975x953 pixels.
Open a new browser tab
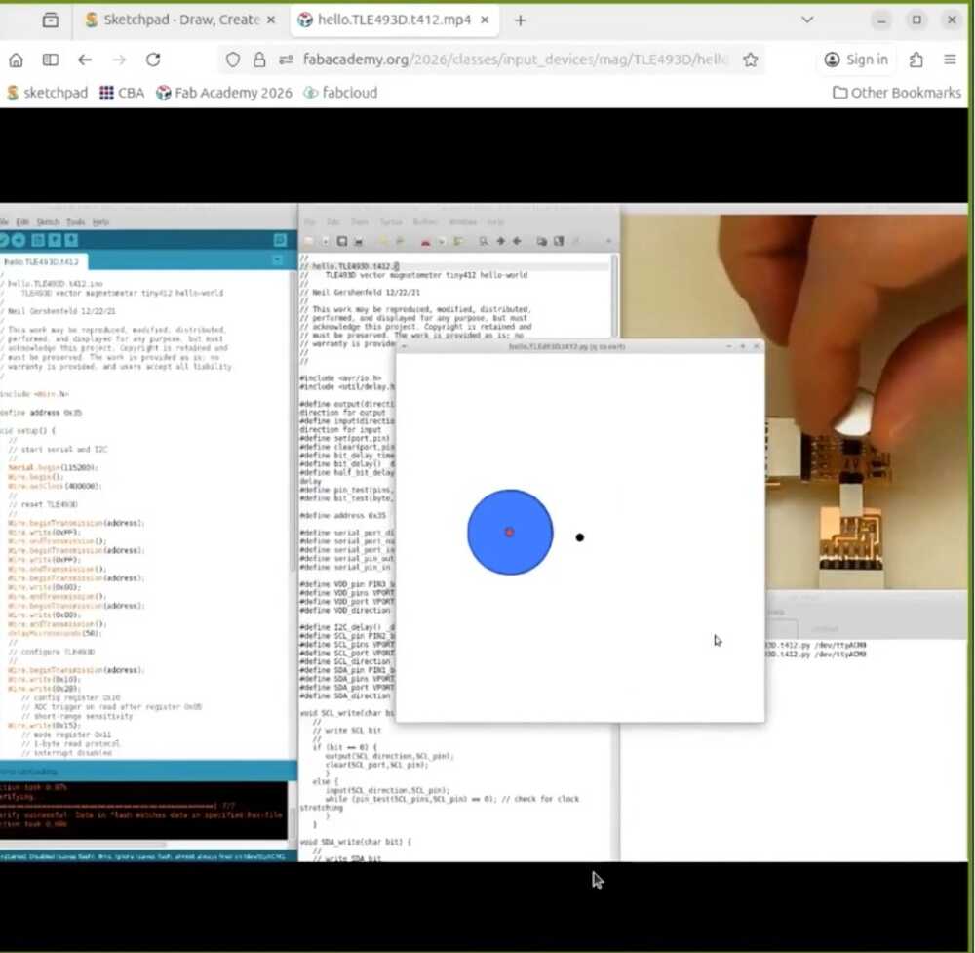(520, 20)
